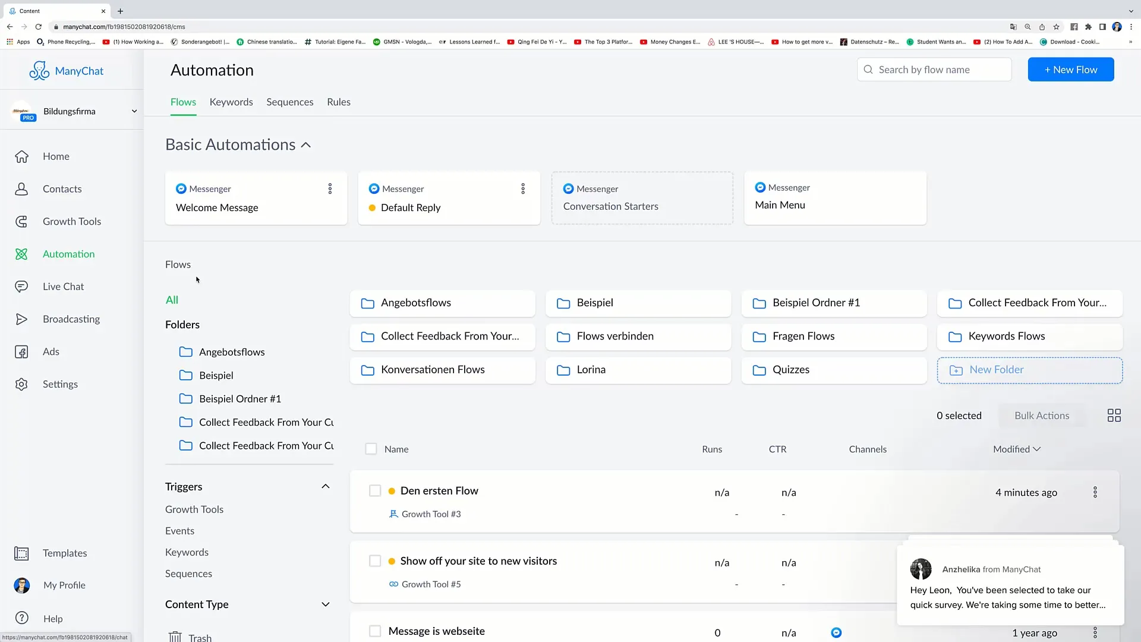Screen dimensions: 1141x642
Task: Click the Help question mark icon
Action: pos(21,618)
